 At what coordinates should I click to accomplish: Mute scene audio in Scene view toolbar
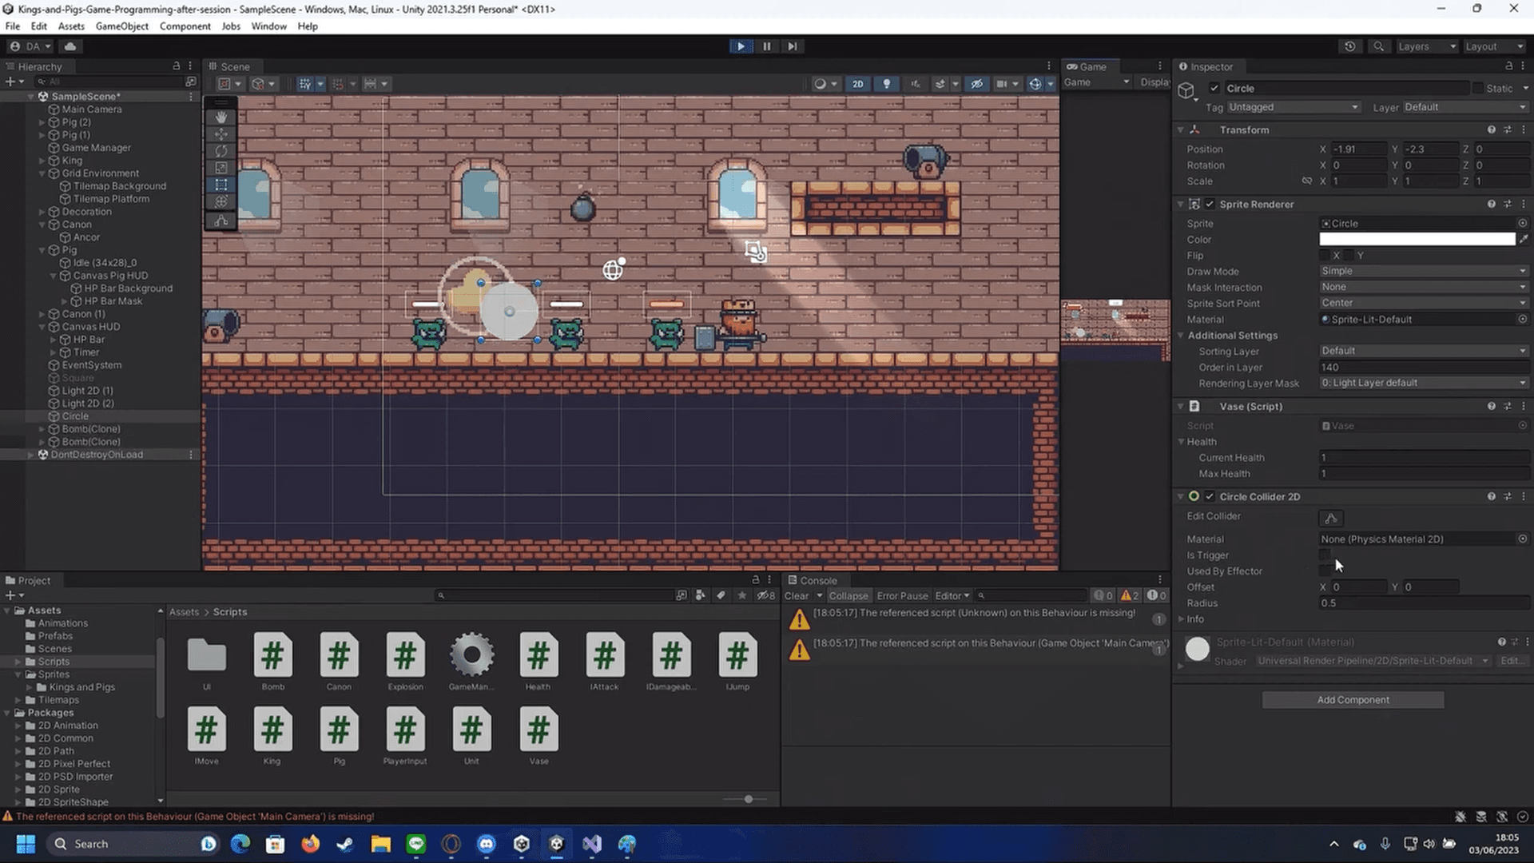click(x=916, y=83)
